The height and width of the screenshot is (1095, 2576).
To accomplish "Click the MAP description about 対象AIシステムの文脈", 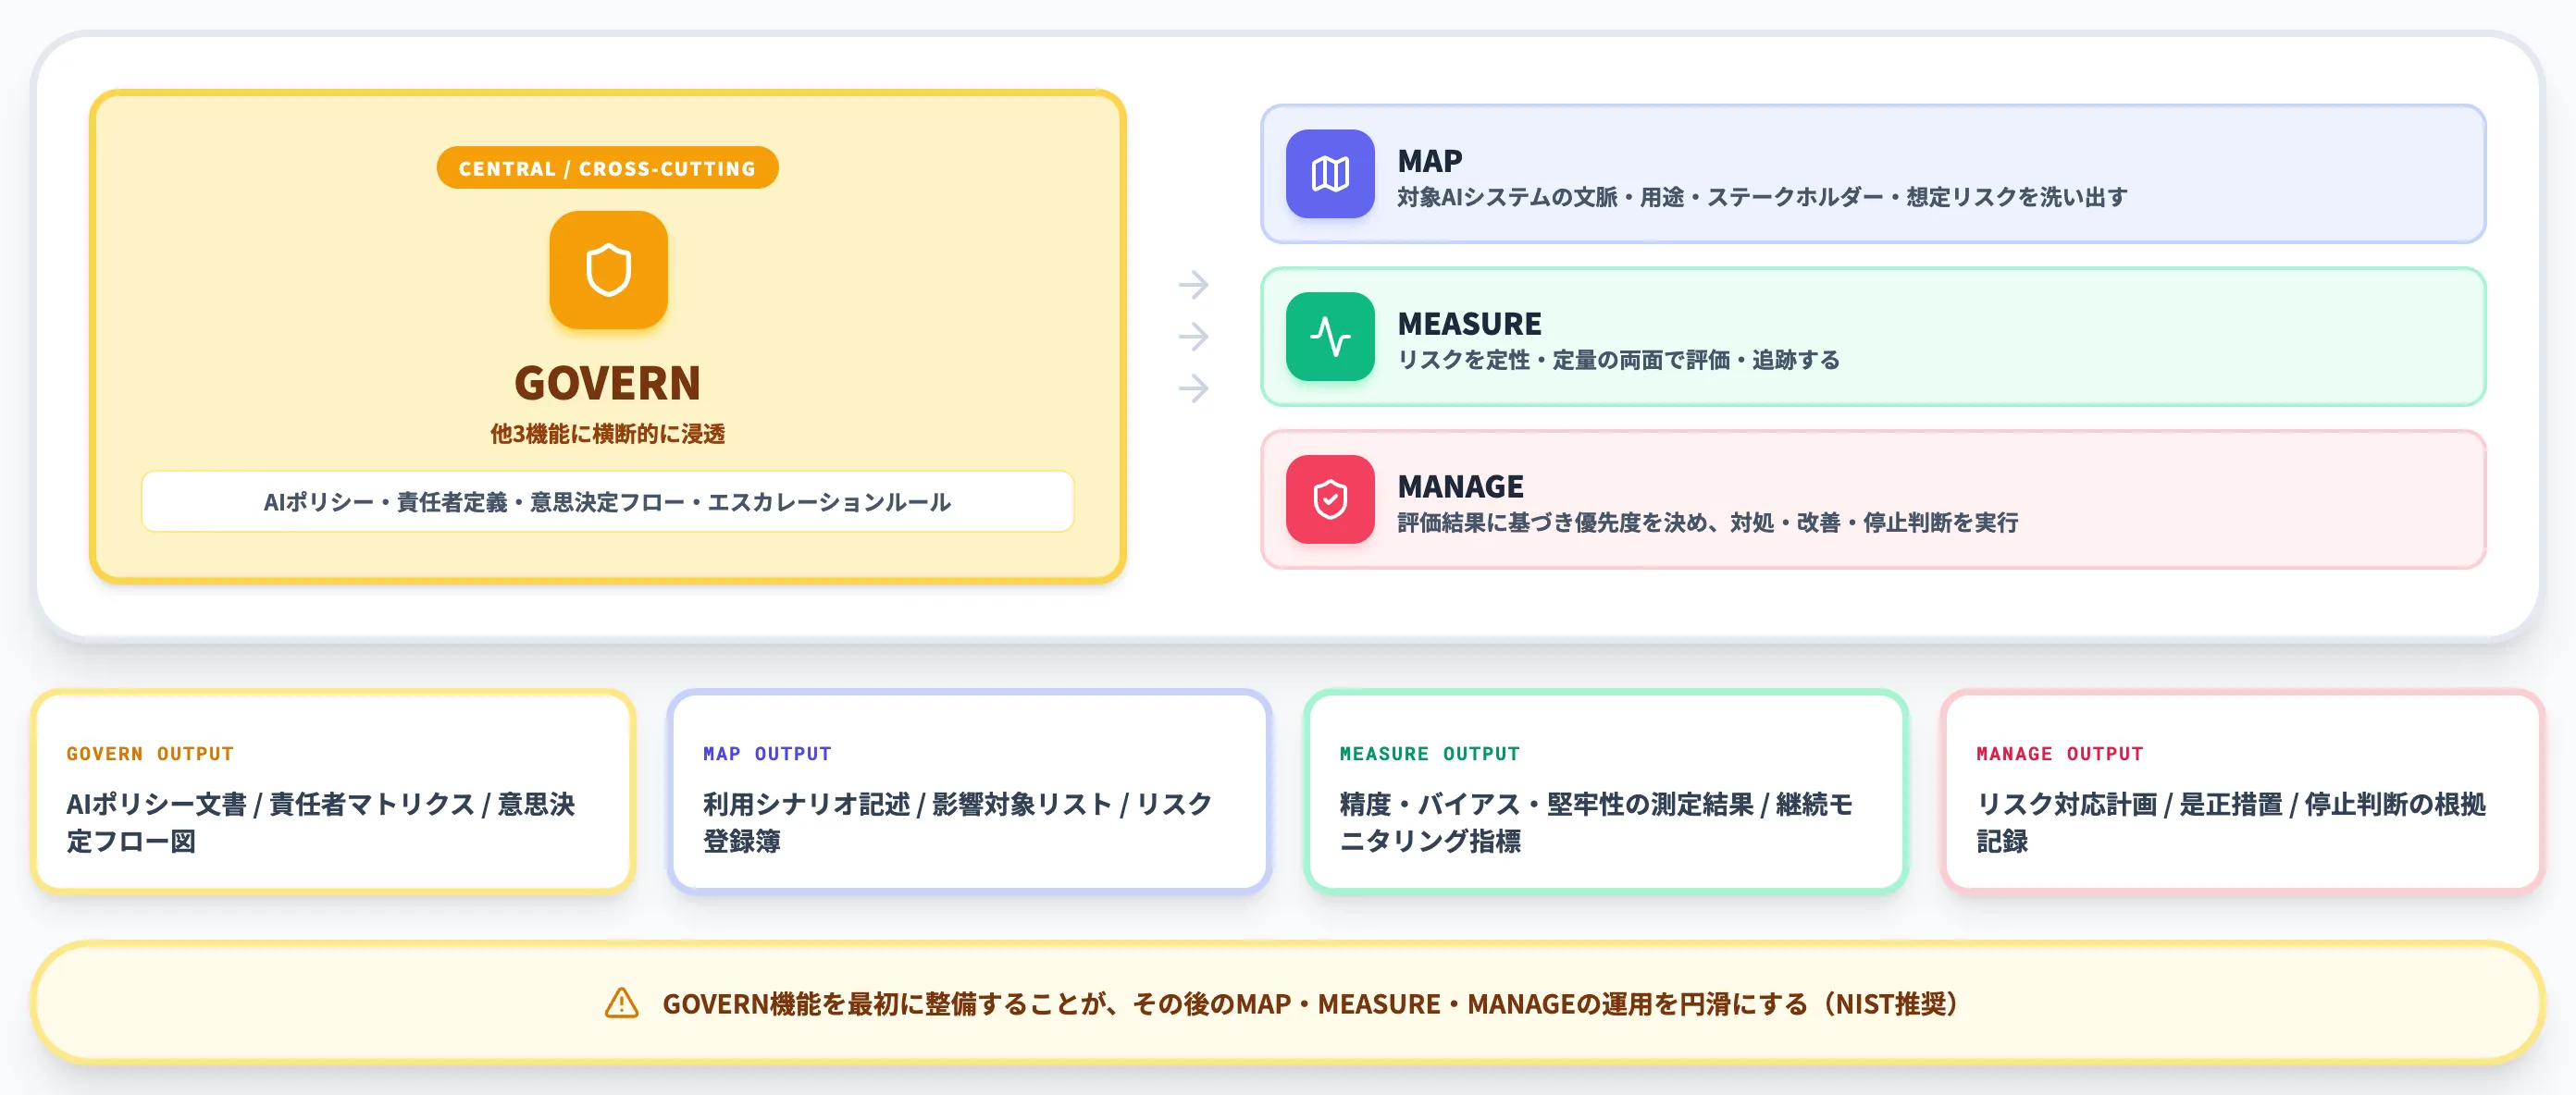I will coord(1762,197).
